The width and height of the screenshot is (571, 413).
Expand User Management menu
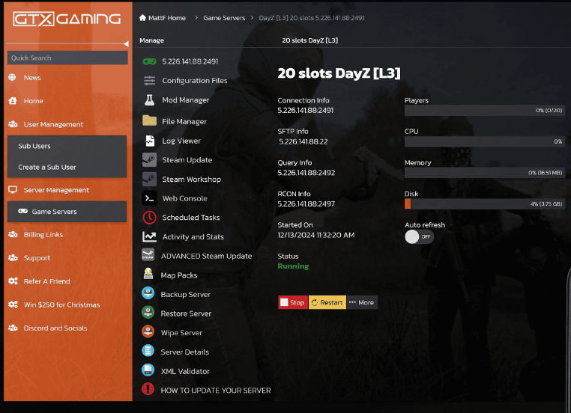tap(53, 124)
